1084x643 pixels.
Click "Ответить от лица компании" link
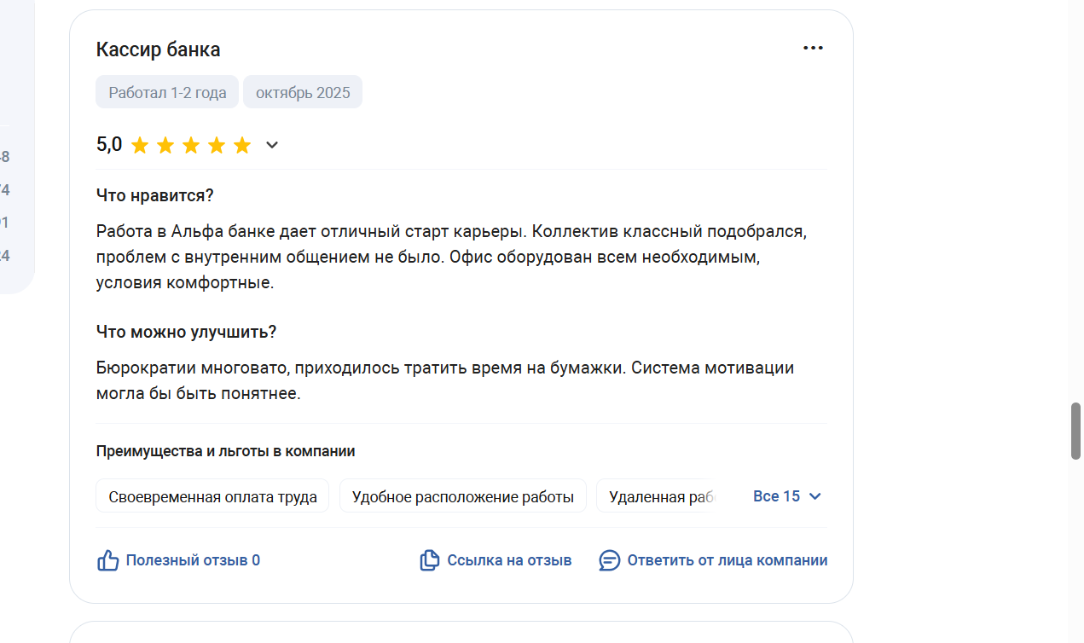(x=727, y=560)
